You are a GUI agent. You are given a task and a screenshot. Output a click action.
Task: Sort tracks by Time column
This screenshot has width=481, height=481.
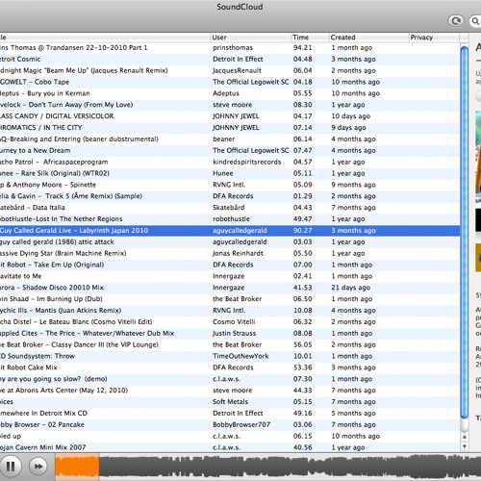(x=310, y=38)
